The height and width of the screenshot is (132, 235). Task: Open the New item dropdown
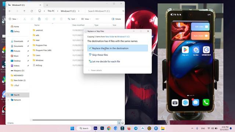(x=13, y=19)
